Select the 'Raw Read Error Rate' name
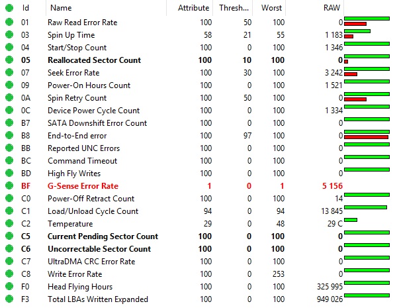Screen dimensions: 397x308 82,23
